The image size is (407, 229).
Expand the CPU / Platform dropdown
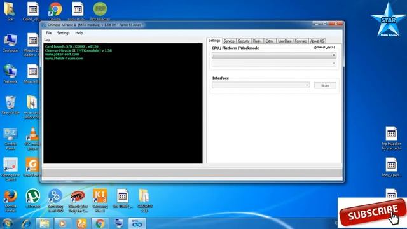[x=274, y=55]
